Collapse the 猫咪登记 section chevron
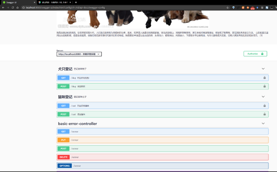Screen dimensions: 277x172 263,97
